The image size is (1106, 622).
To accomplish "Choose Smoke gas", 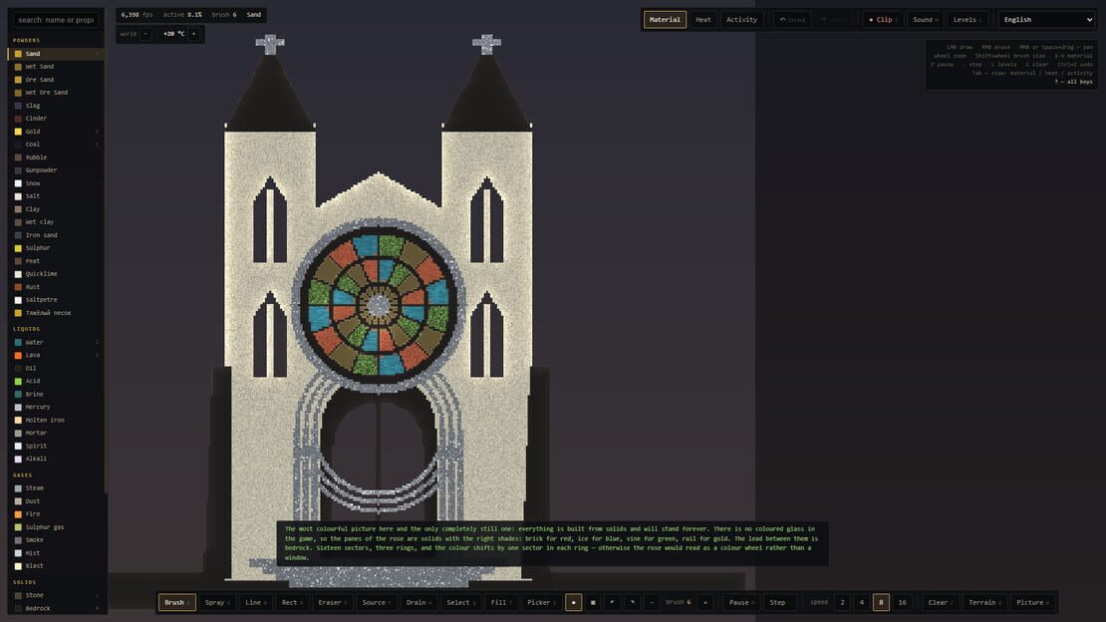I will (55, 540).
